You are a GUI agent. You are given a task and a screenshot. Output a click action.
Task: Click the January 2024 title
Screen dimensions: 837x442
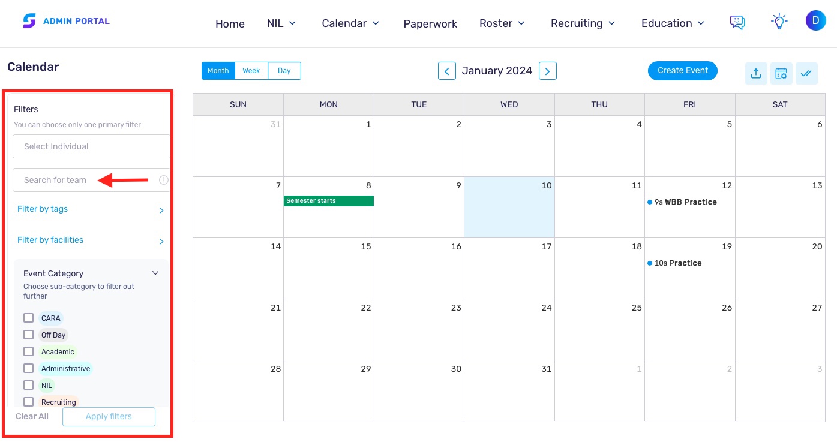pyautogui.click(x=497, y=71)
